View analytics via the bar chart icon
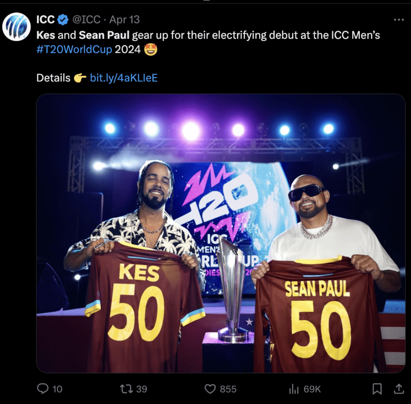This screenshot has height=404, width=411. click(x=294, y=389)
